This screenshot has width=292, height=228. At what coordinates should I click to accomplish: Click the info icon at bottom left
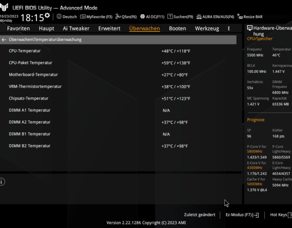tap(2, 181)
